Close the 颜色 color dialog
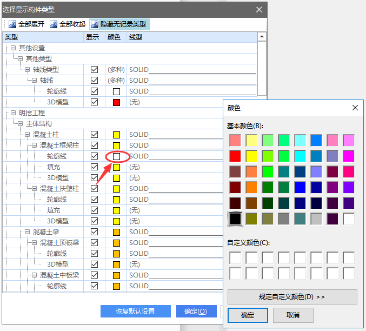The image size is (366, 331). pos(355,108)
